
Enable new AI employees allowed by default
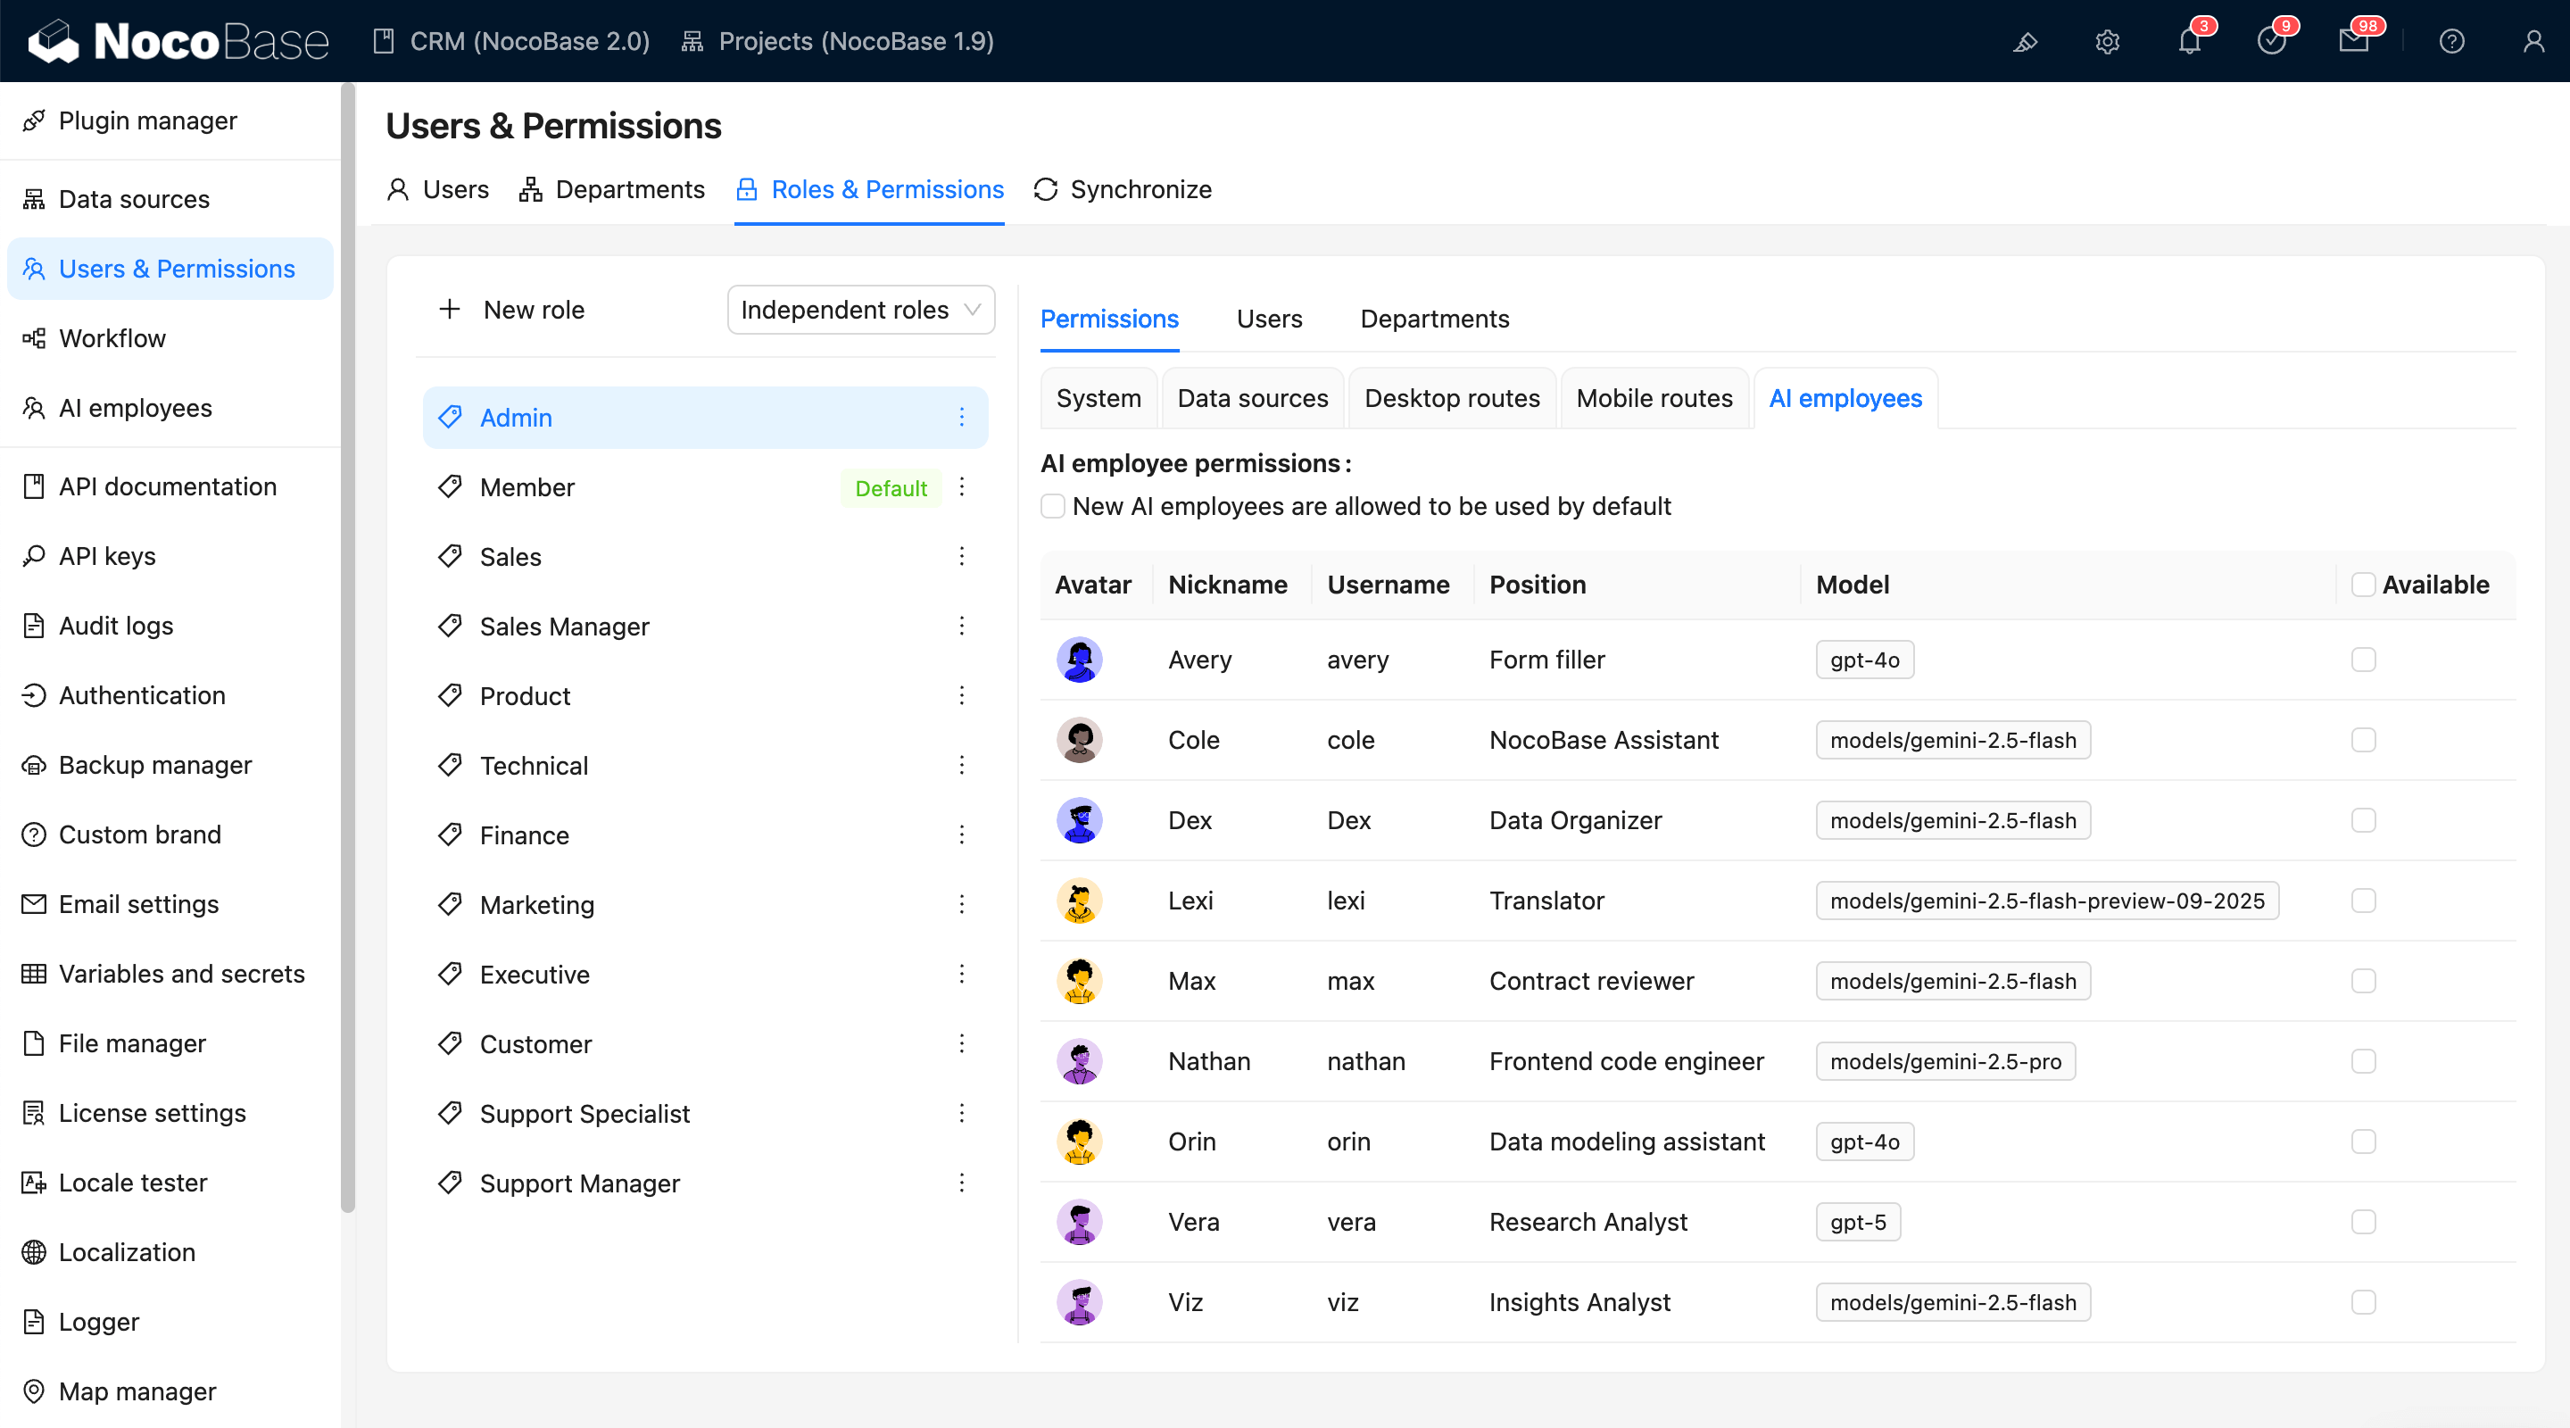[1053, 506]
